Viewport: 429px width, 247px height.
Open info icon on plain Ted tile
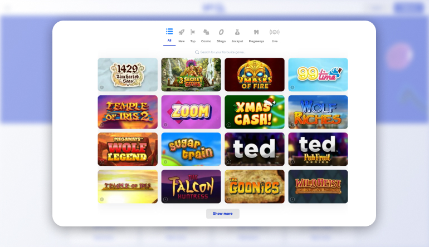tap(229, 162)
